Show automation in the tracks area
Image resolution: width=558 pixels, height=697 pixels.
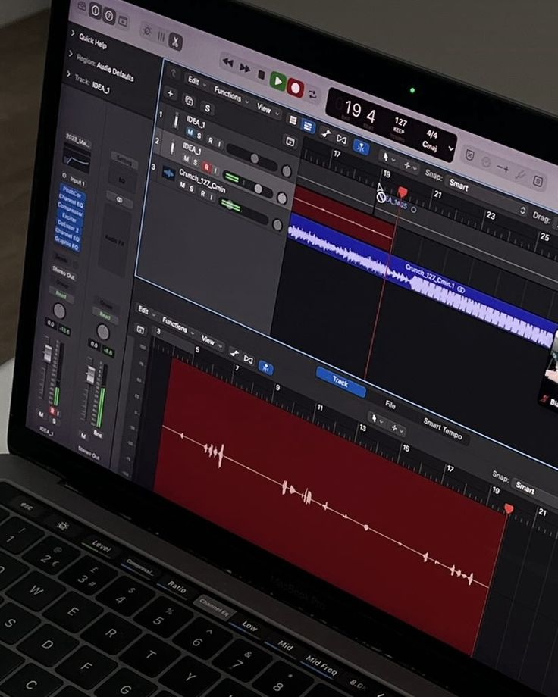326,133
